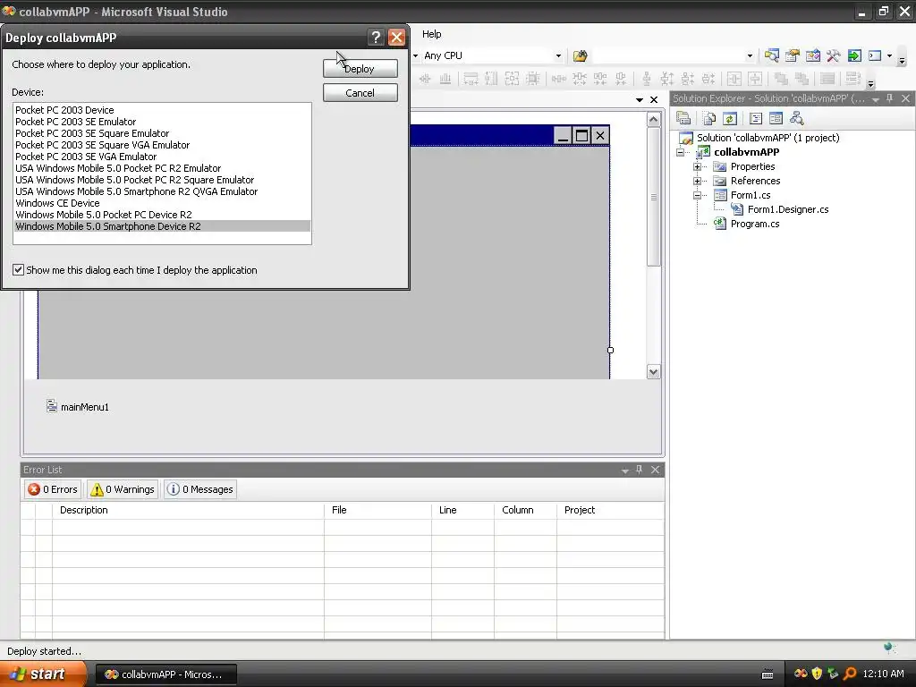Image resolution: width=916 pixels, height=687 pixels.
Task: Click Properties icon in Solution Explorer toolbar
Action: 683,119
